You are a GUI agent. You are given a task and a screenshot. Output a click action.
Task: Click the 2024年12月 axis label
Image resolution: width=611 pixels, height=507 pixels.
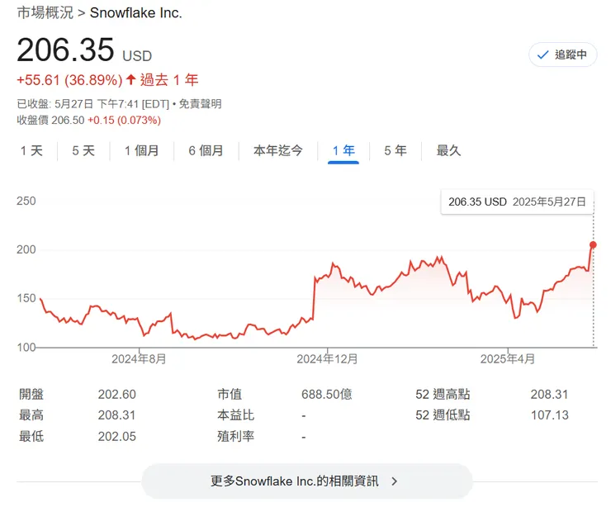point(327,359)
